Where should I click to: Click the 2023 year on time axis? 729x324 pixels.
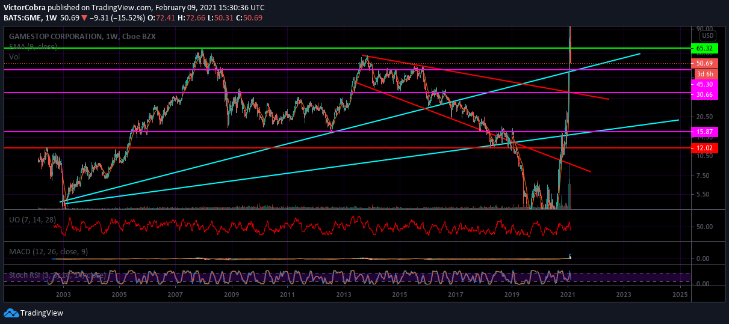[624, 295]
